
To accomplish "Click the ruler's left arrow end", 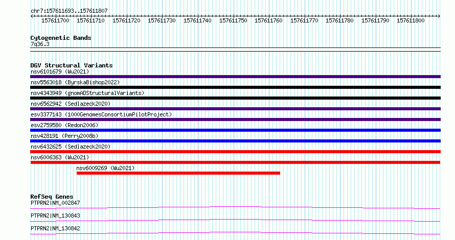I will click(32, 16).
